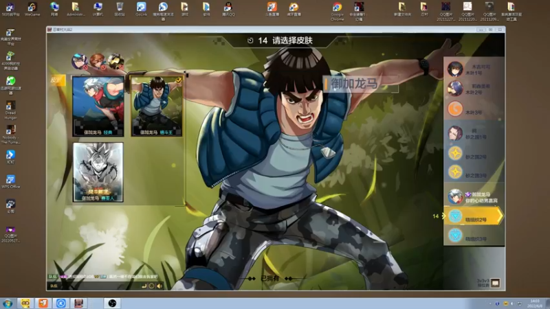Screen dimensions: 550x309
Task: Click the taskbar clock
Action: tap(535, 304)
